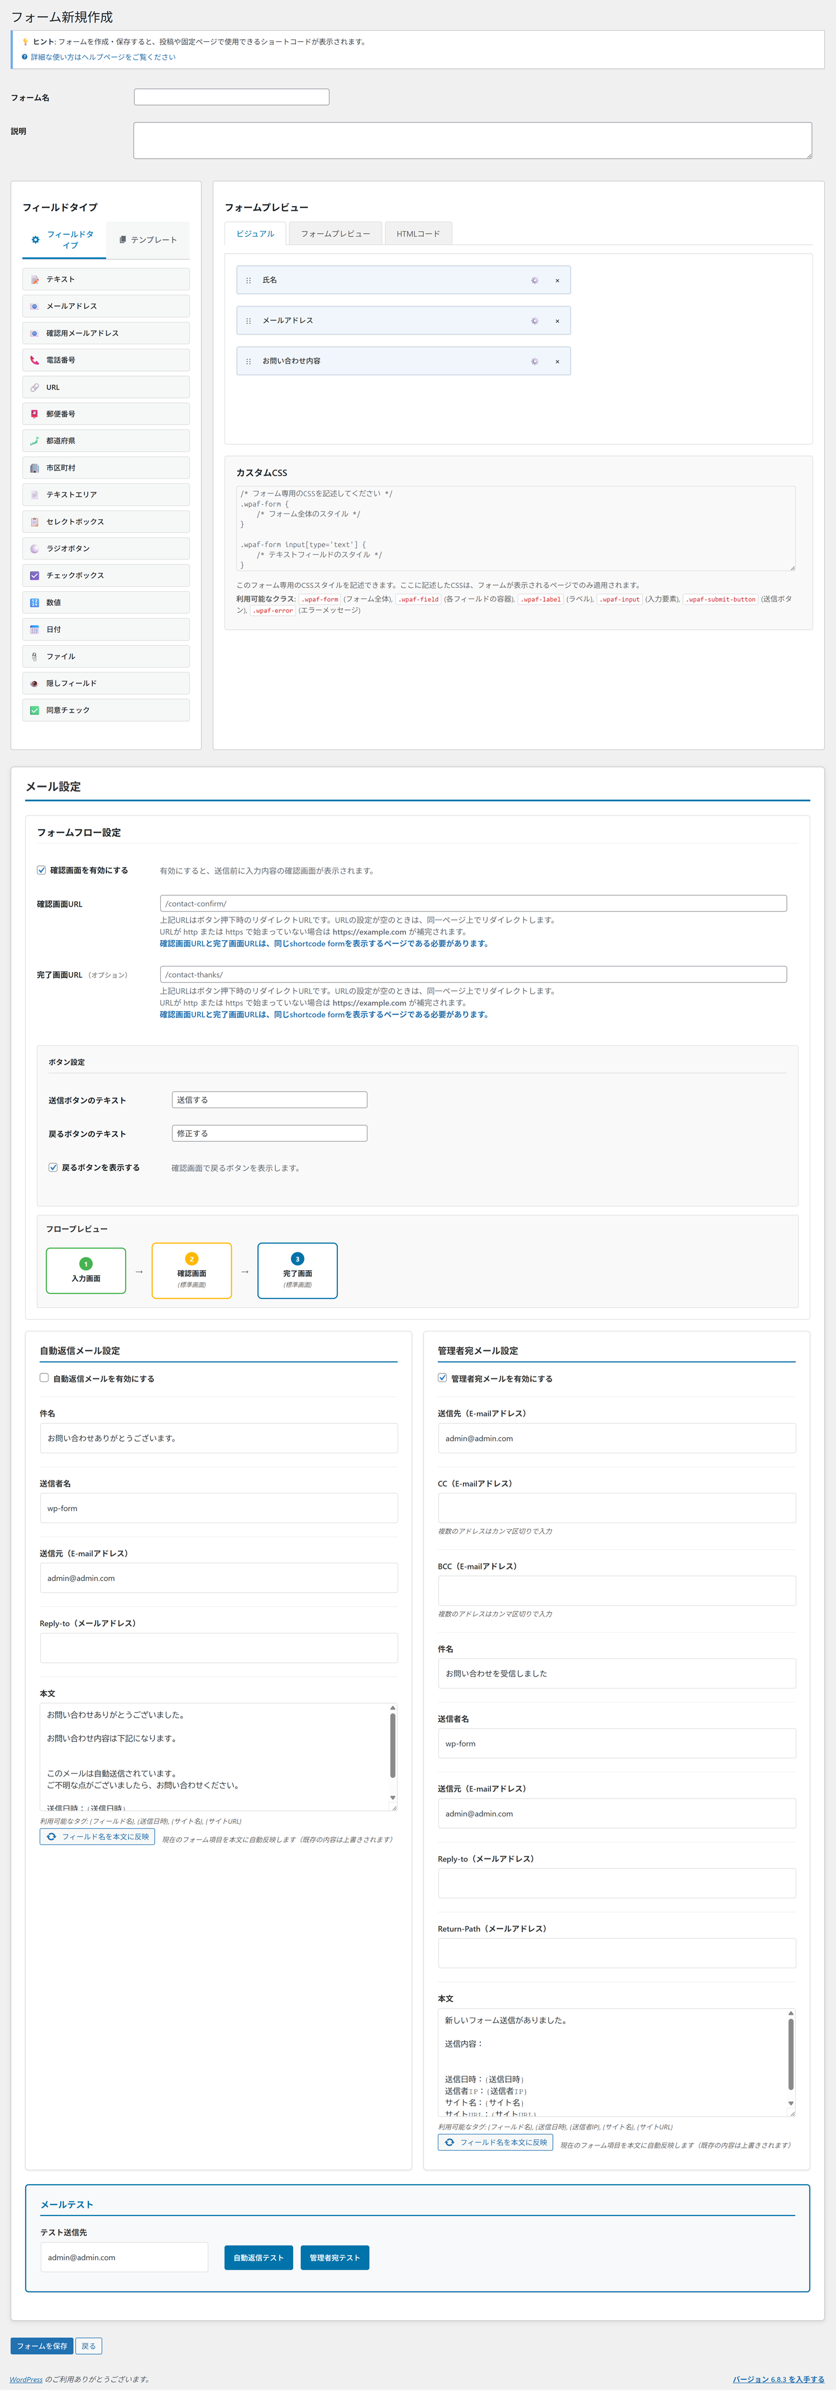
Task: Add a URL field type
Action: [x=106, y=387]
